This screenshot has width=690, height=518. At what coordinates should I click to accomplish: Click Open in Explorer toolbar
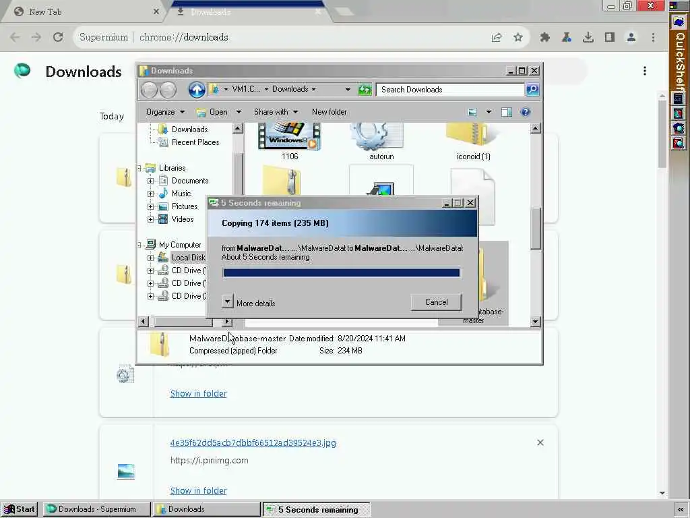pos(212,113)
